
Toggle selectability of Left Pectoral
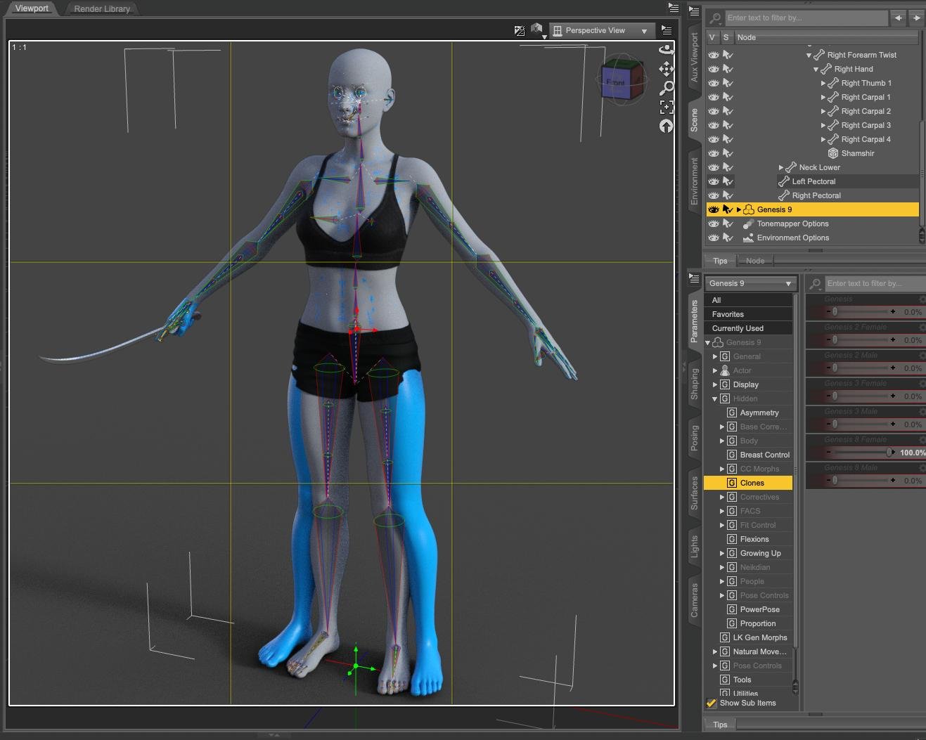point(728,181)
